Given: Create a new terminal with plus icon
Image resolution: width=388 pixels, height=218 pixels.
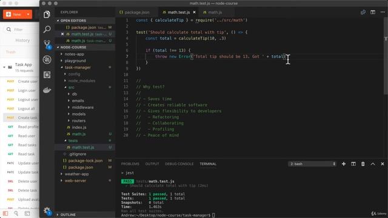Looking at the screenshot, I should click(344, 164).
